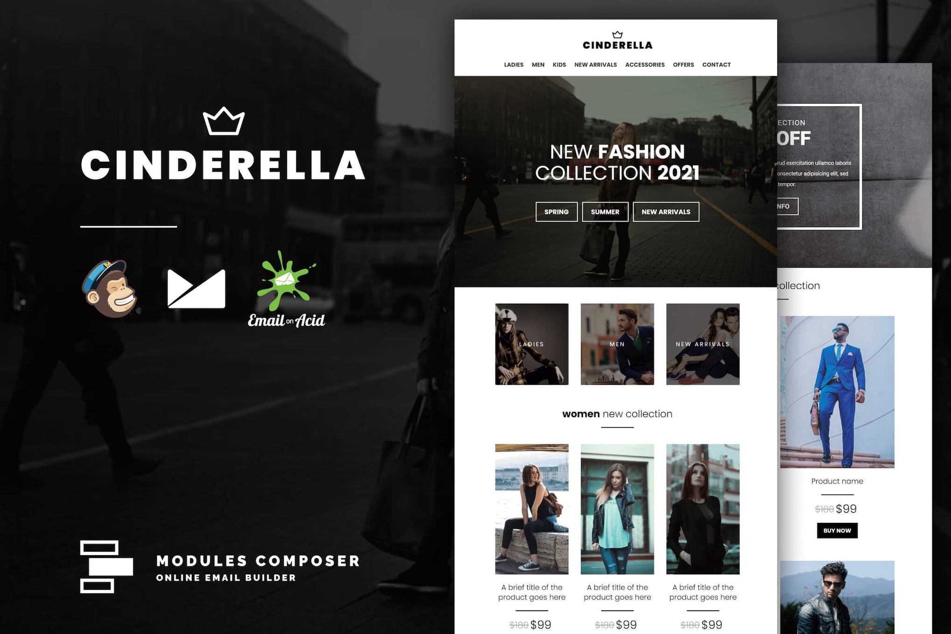Toggle visibility of women new collection
This screenshot has width=951, height=634.
614,414
